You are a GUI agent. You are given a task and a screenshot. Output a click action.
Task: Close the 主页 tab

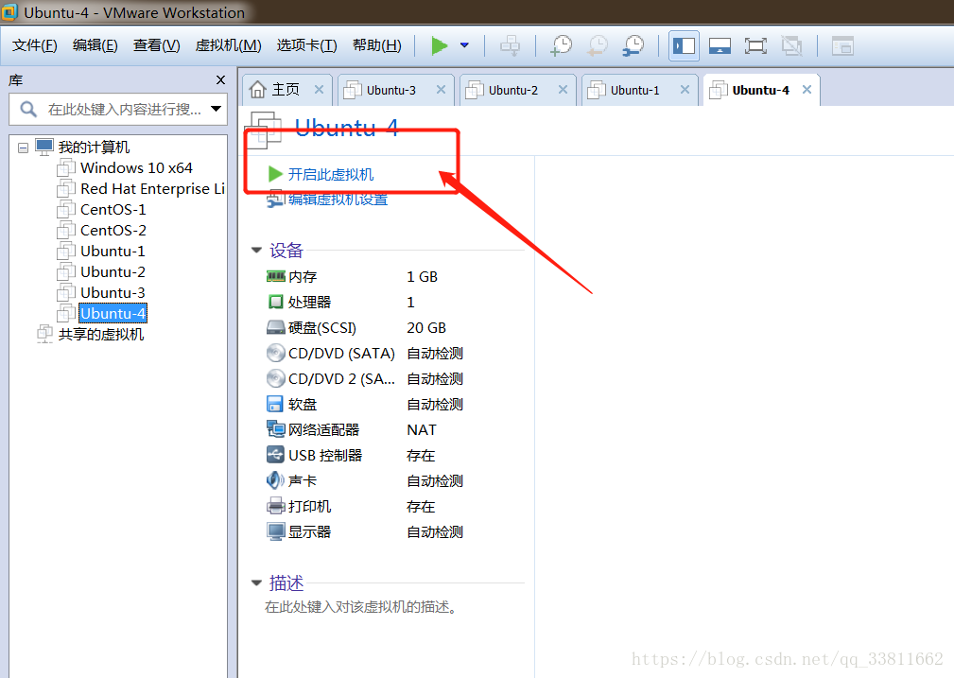(319, 90)
